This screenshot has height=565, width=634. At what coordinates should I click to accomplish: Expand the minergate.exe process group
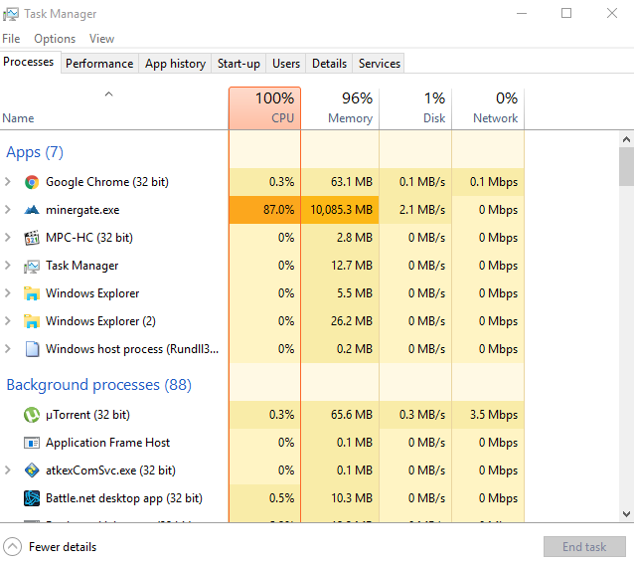click(8, 210)
